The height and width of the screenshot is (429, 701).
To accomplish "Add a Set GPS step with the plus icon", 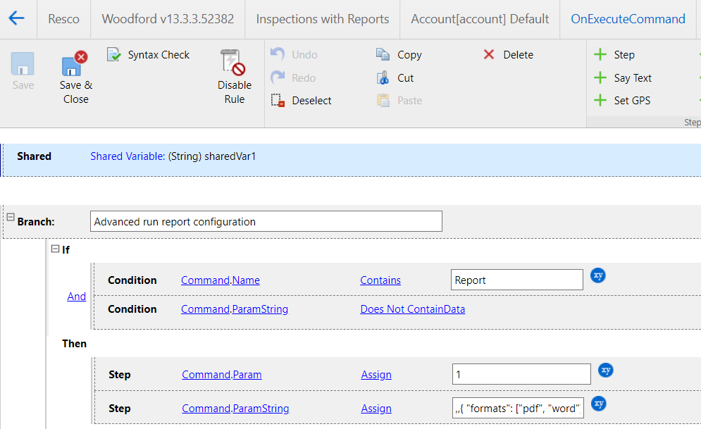I will [x=600, y=101].
